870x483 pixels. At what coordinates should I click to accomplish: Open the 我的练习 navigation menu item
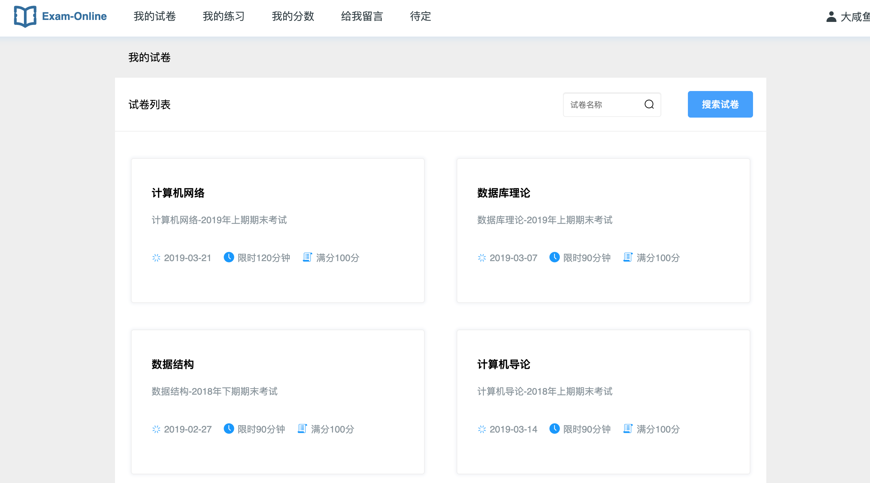tap(224, 16)
